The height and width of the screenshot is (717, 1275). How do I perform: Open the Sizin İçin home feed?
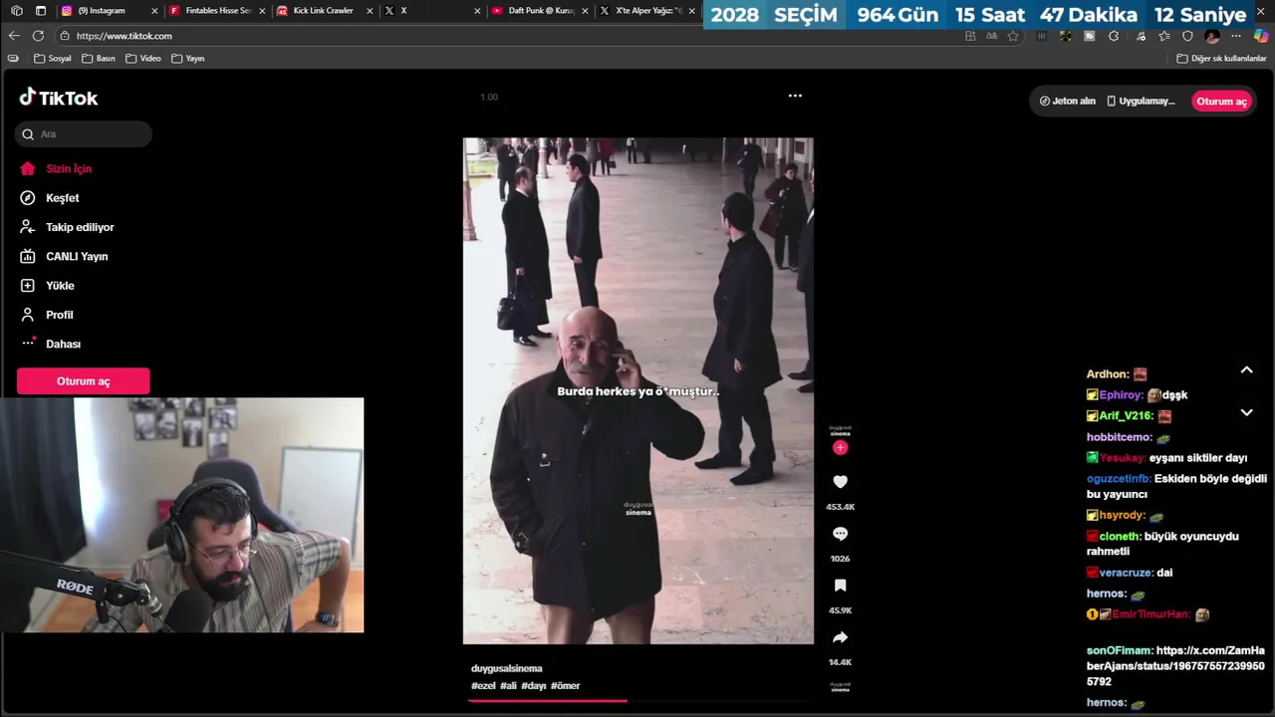click(x=56, y=169)
